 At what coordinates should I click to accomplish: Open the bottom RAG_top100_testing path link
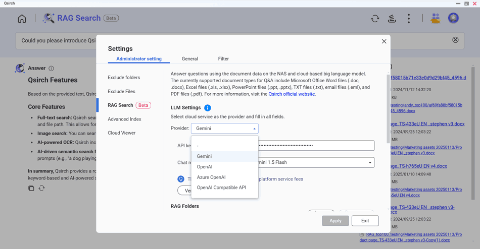[x=410, y=237]
